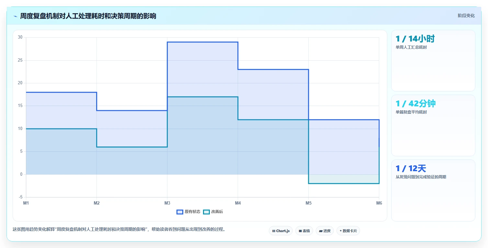Click the y-axis value 30
Screen dimensions: 488x248
pyautogui.click(x=20, y=37)
